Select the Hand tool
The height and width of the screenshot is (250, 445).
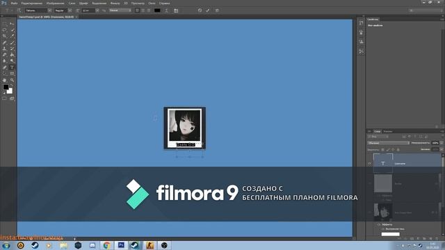4,81
